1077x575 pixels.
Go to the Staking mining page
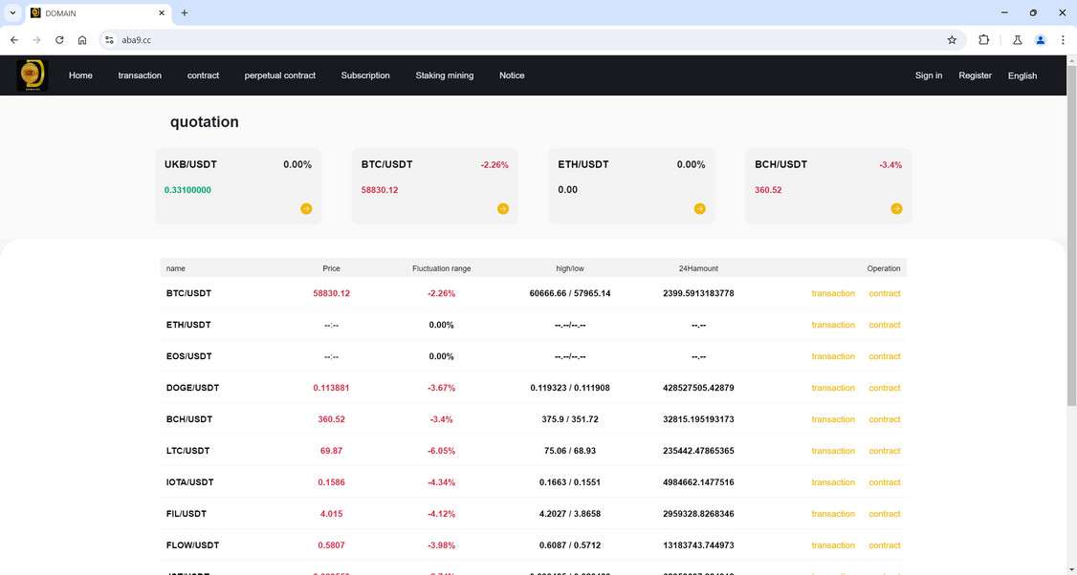point(444,75)
